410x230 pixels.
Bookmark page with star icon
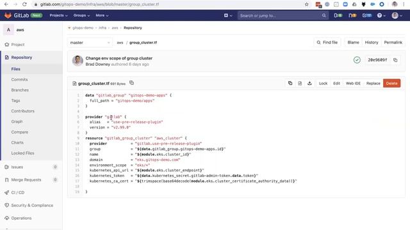306,4
